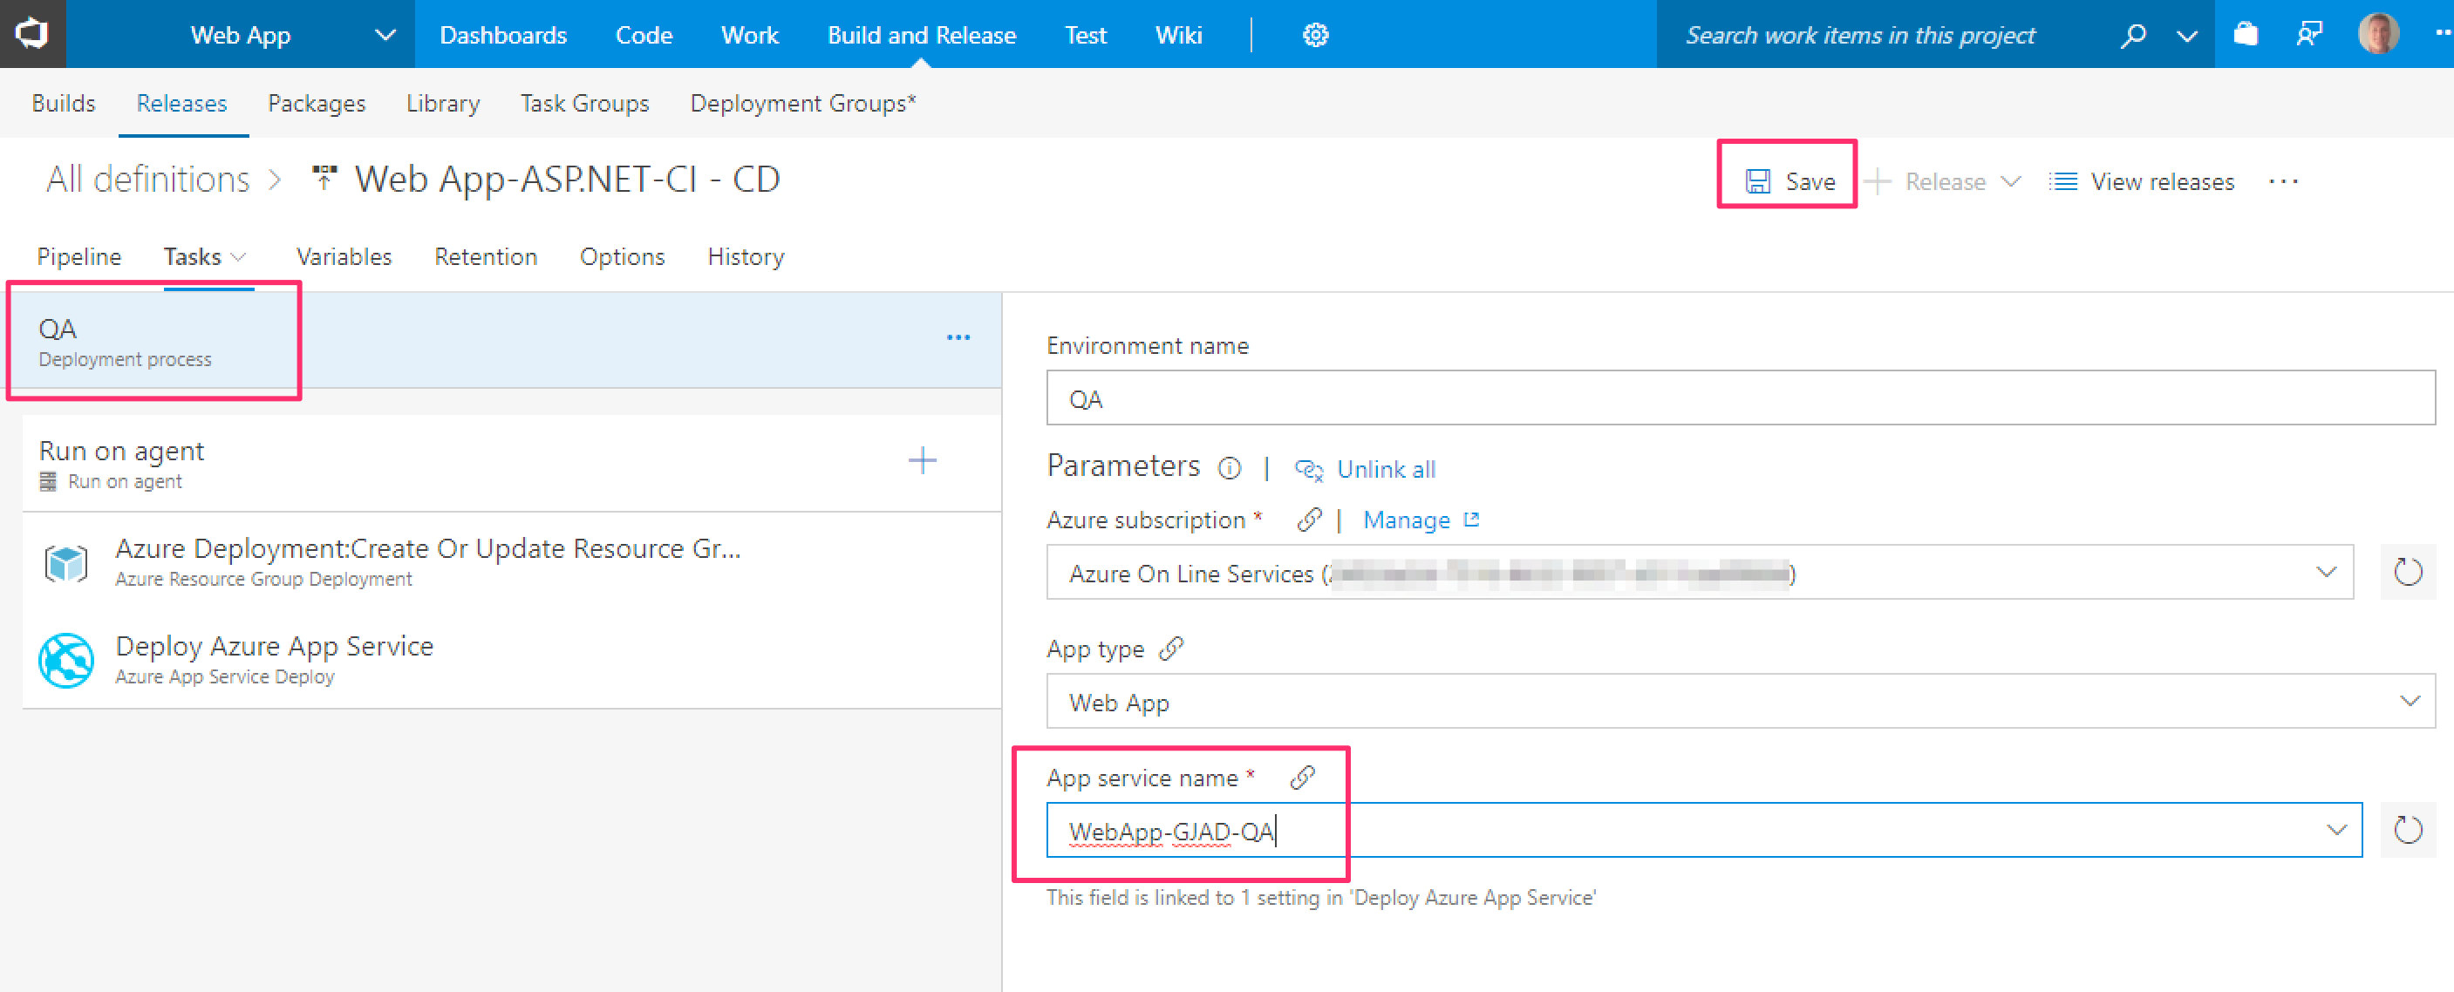Expand the Azure subscription dropdown
2454x992 pixels.
pos(2326,572)
